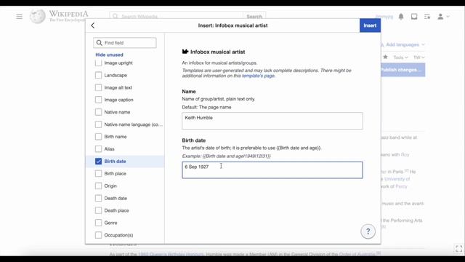
Task: Open the template's page link
Action: tap(258, 76)
